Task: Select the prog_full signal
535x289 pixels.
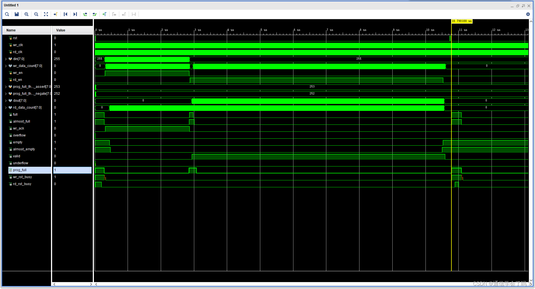Action: 20,170
